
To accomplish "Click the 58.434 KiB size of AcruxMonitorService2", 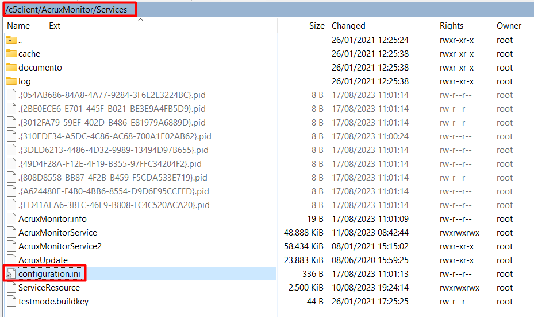I will click(x=304, y=246).
